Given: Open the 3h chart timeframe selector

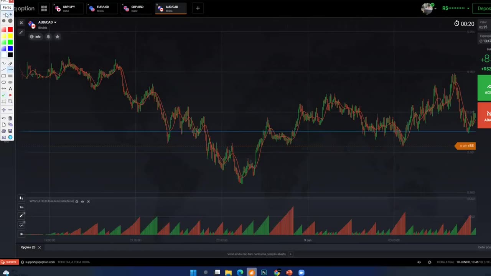Looking at the screenshot, I should 21,234.
